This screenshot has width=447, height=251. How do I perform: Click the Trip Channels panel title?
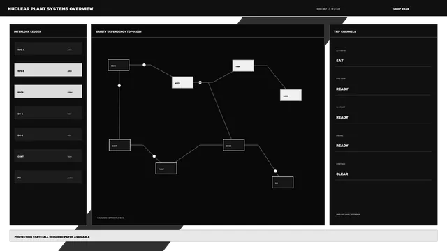[345, 31]
